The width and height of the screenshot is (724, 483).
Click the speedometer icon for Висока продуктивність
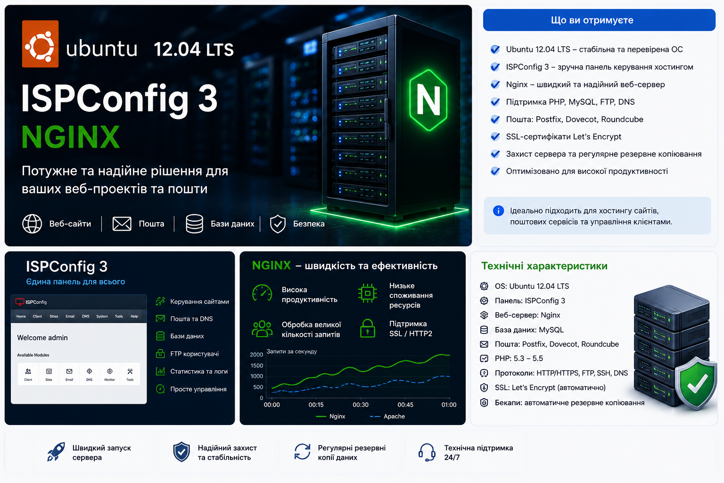262,293
